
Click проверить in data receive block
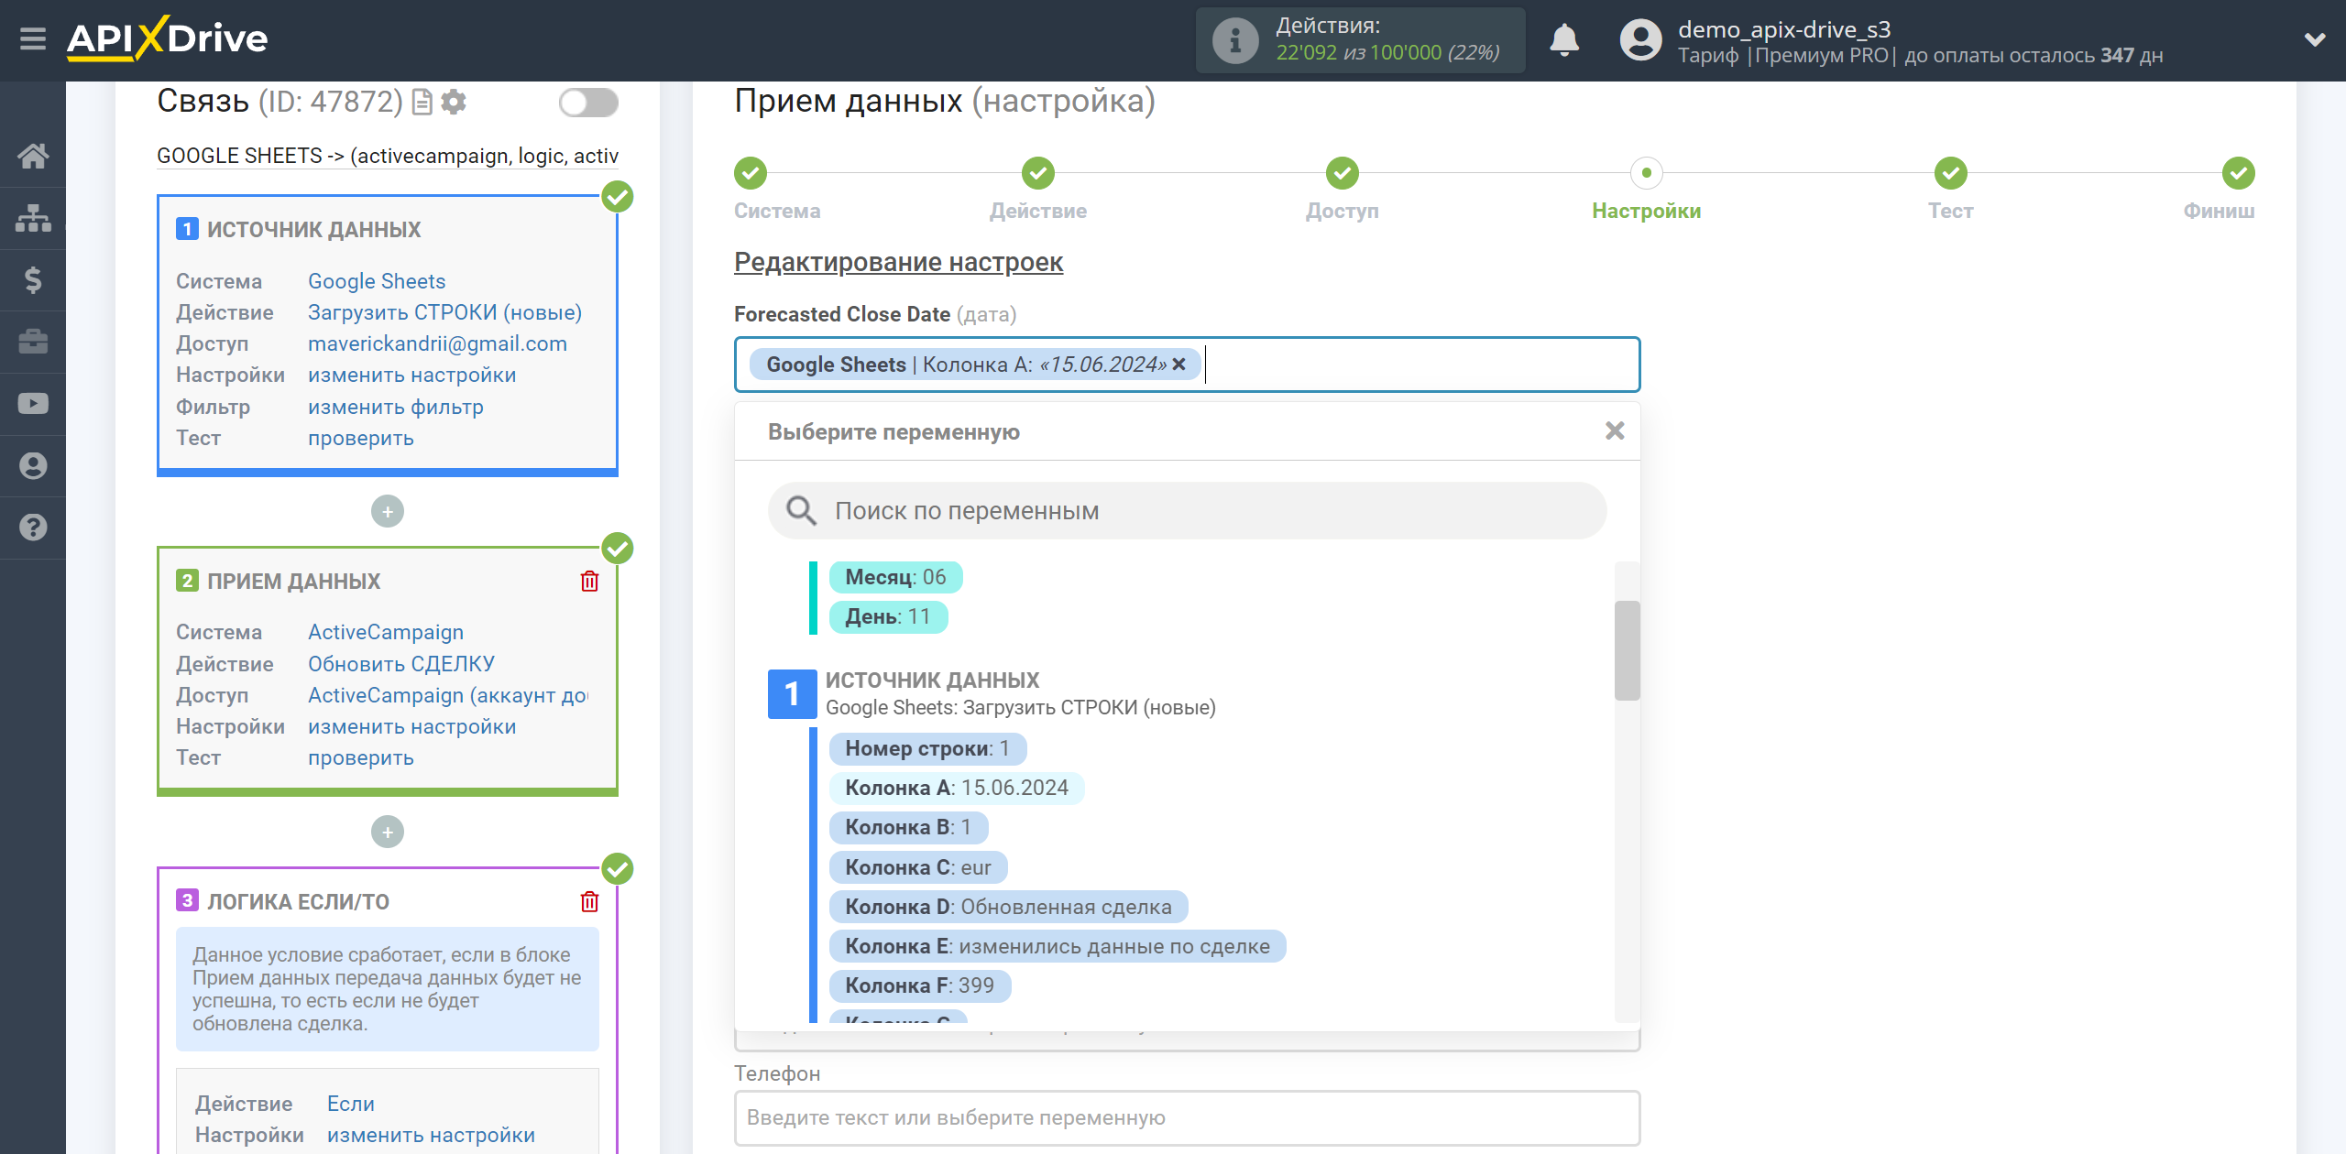point(361,757)
